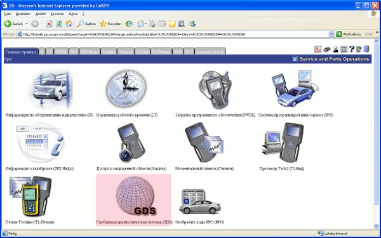
Task: Open the Back button history dropdown arrow
Action: point(27,23)
